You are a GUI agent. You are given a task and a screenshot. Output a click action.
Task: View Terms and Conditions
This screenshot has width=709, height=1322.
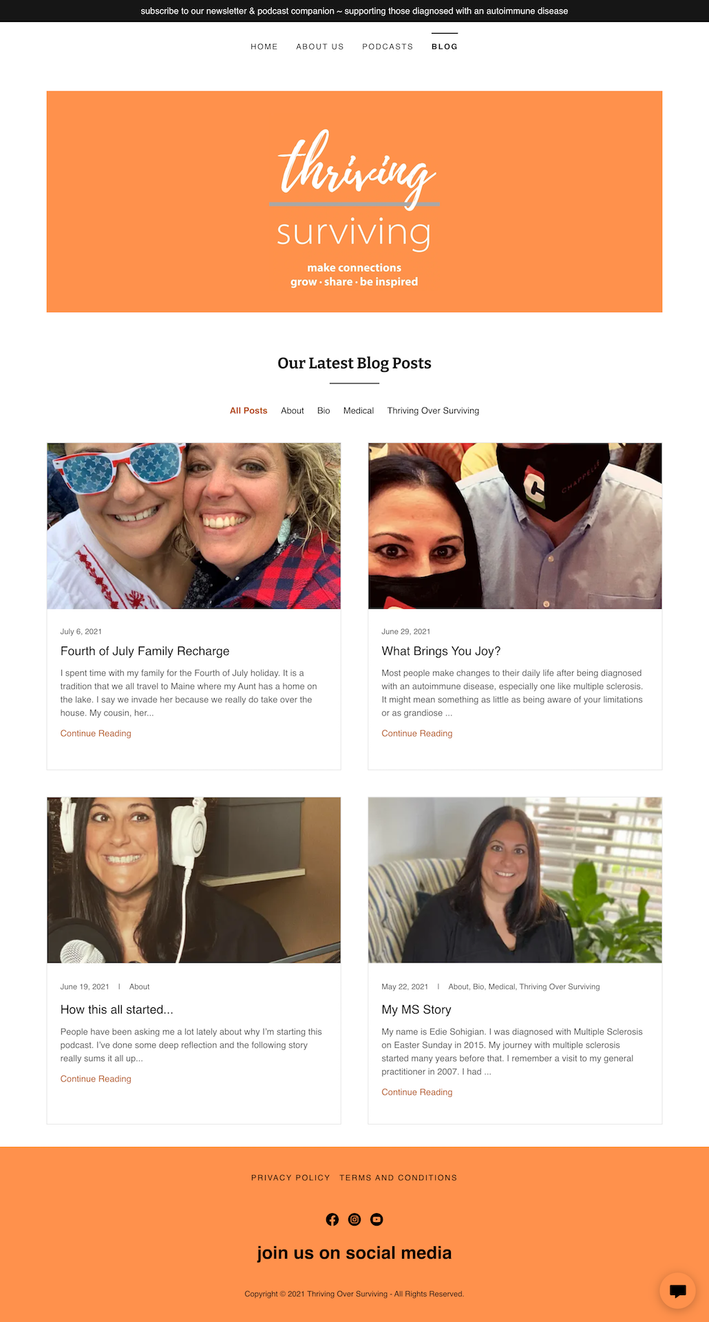[399, 1177]
